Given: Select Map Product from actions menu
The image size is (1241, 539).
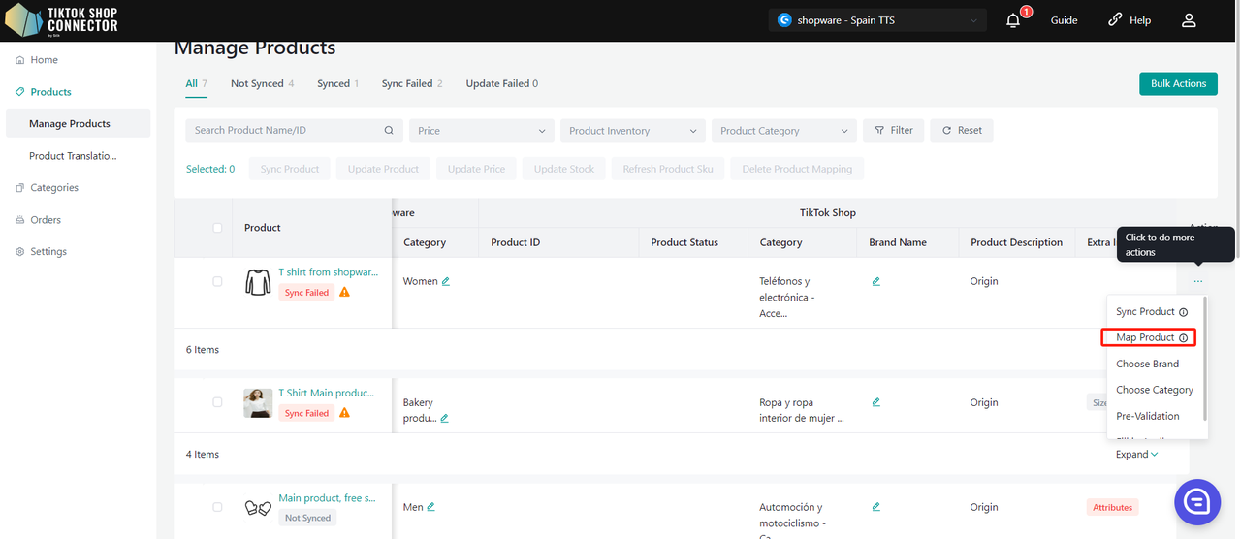Looking at the screenshot, I should pyautogui.click(x=1148, y=337).
